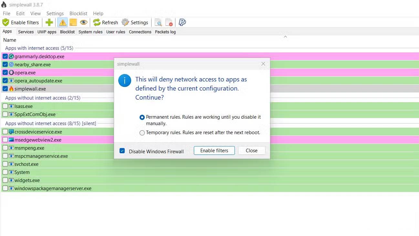
Task: Select the windowspackagemanagerserver.exe row name
Action: tap(53, 188)
